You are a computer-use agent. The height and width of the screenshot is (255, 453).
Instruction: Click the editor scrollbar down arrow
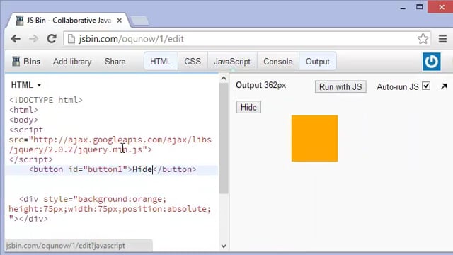[x=224, y=246]
